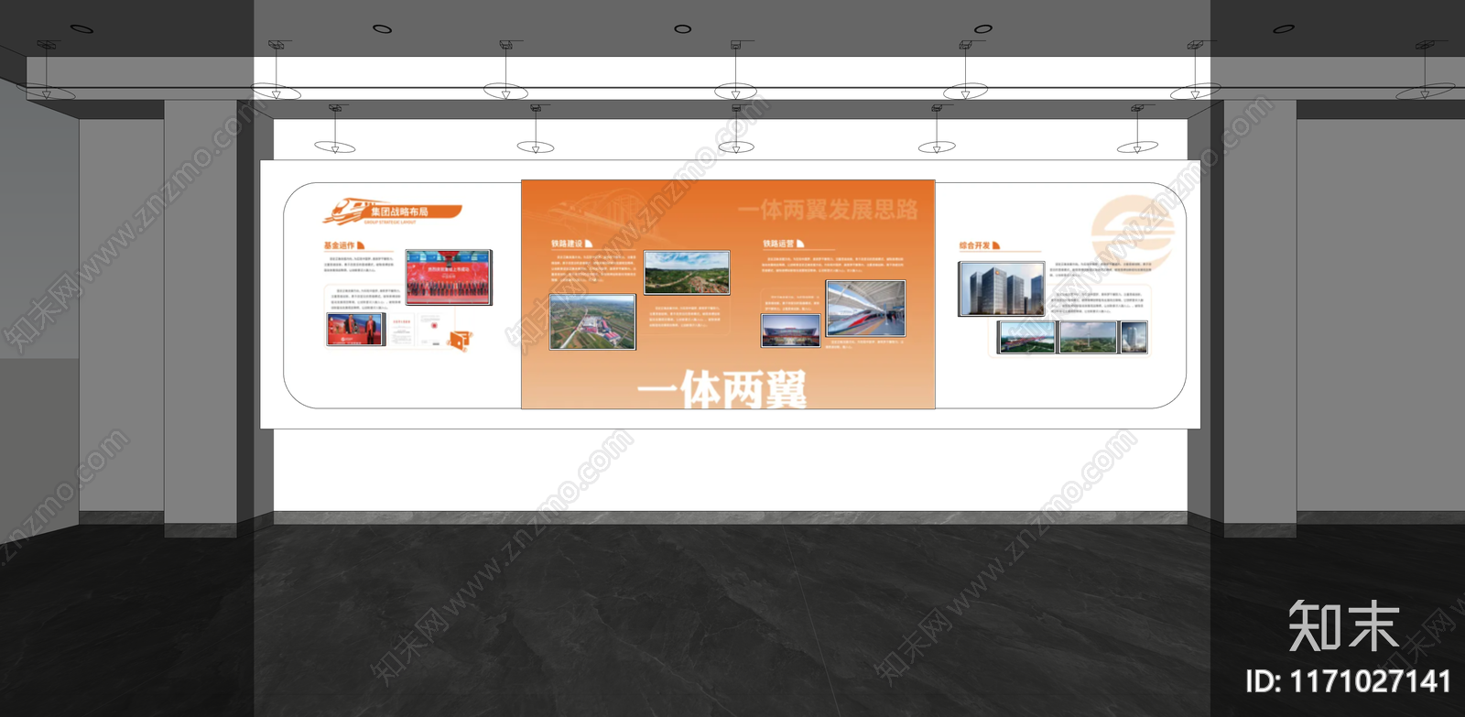Open the large red ceremony photo under 基金运作
This screenshot has height=717, width=1465.
tap(449, 277)
